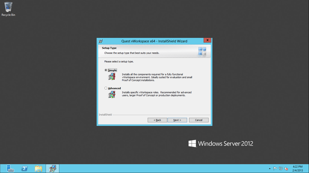The image size is (309, 173).
Task: Click the 'Setup Type' heading text
Action: point(109,48)
